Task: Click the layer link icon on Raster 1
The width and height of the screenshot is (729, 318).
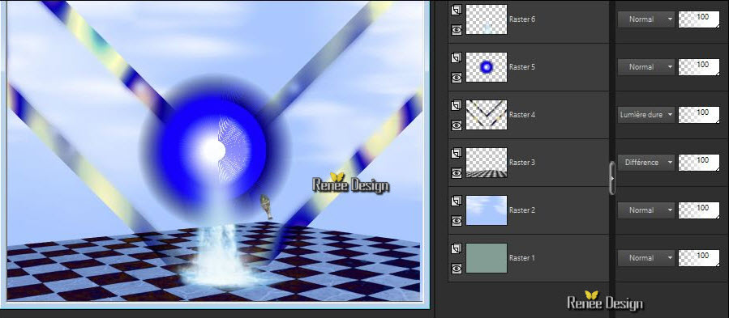Action: [456, 249]
